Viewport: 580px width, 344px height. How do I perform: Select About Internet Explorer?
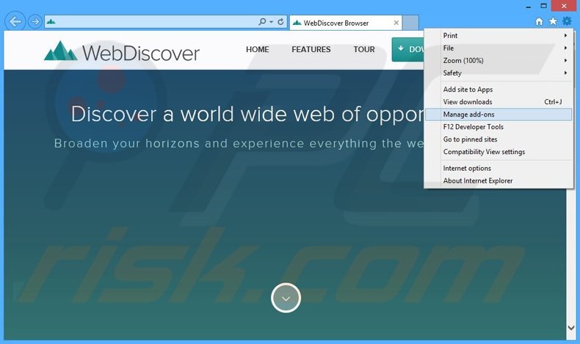tap(499, 180)
